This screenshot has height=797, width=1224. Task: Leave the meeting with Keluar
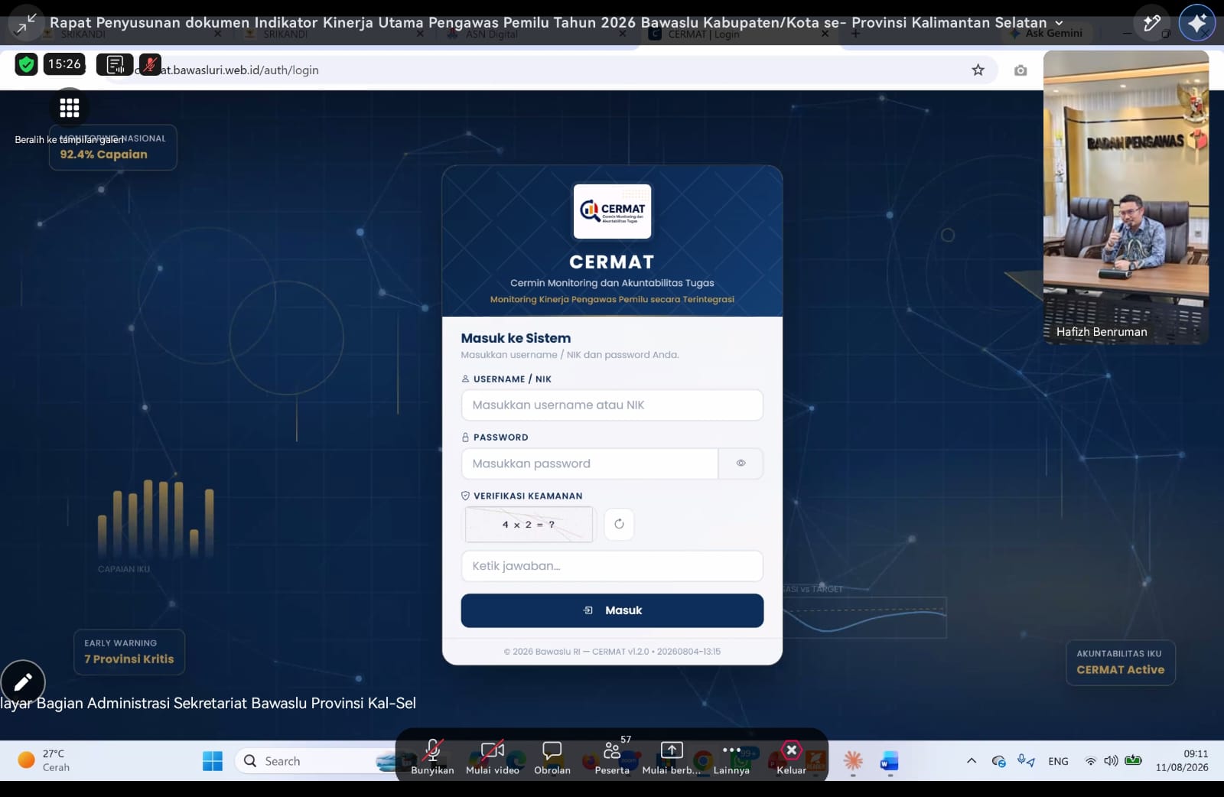[792, 757]
